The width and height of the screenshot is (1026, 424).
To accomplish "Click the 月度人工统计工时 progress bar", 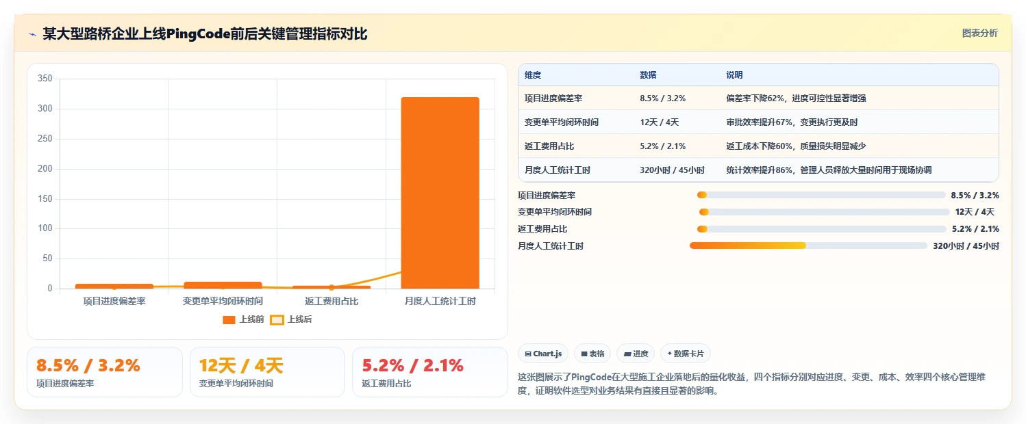I will [808, 246].
